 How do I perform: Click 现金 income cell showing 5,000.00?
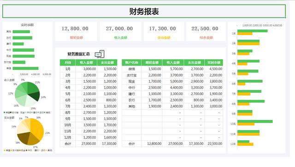point(173,81)
